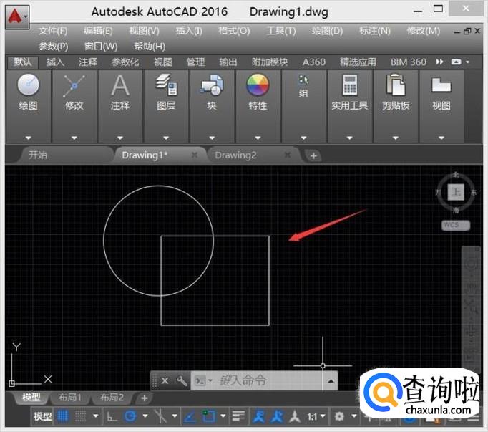This screenshot has width=488, height=432.
Task: Open the 块 (Block) ribbon panel icon
Action: (212, 85)
